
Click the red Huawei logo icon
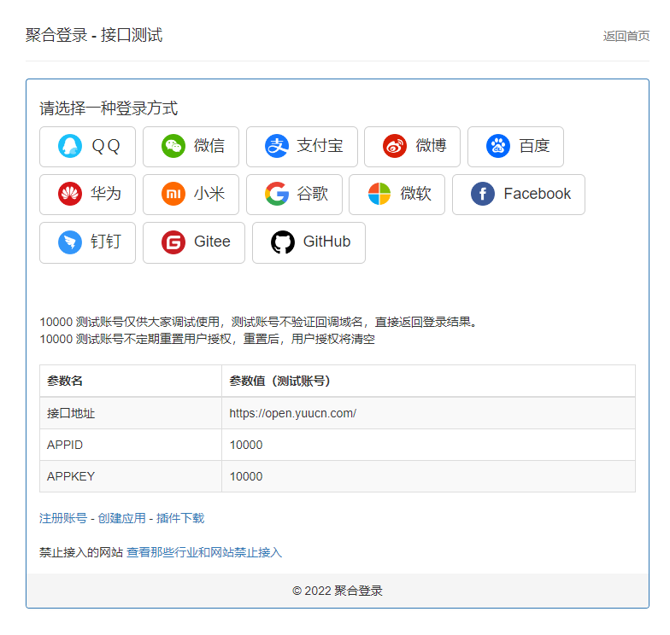[x=70, y=194]
